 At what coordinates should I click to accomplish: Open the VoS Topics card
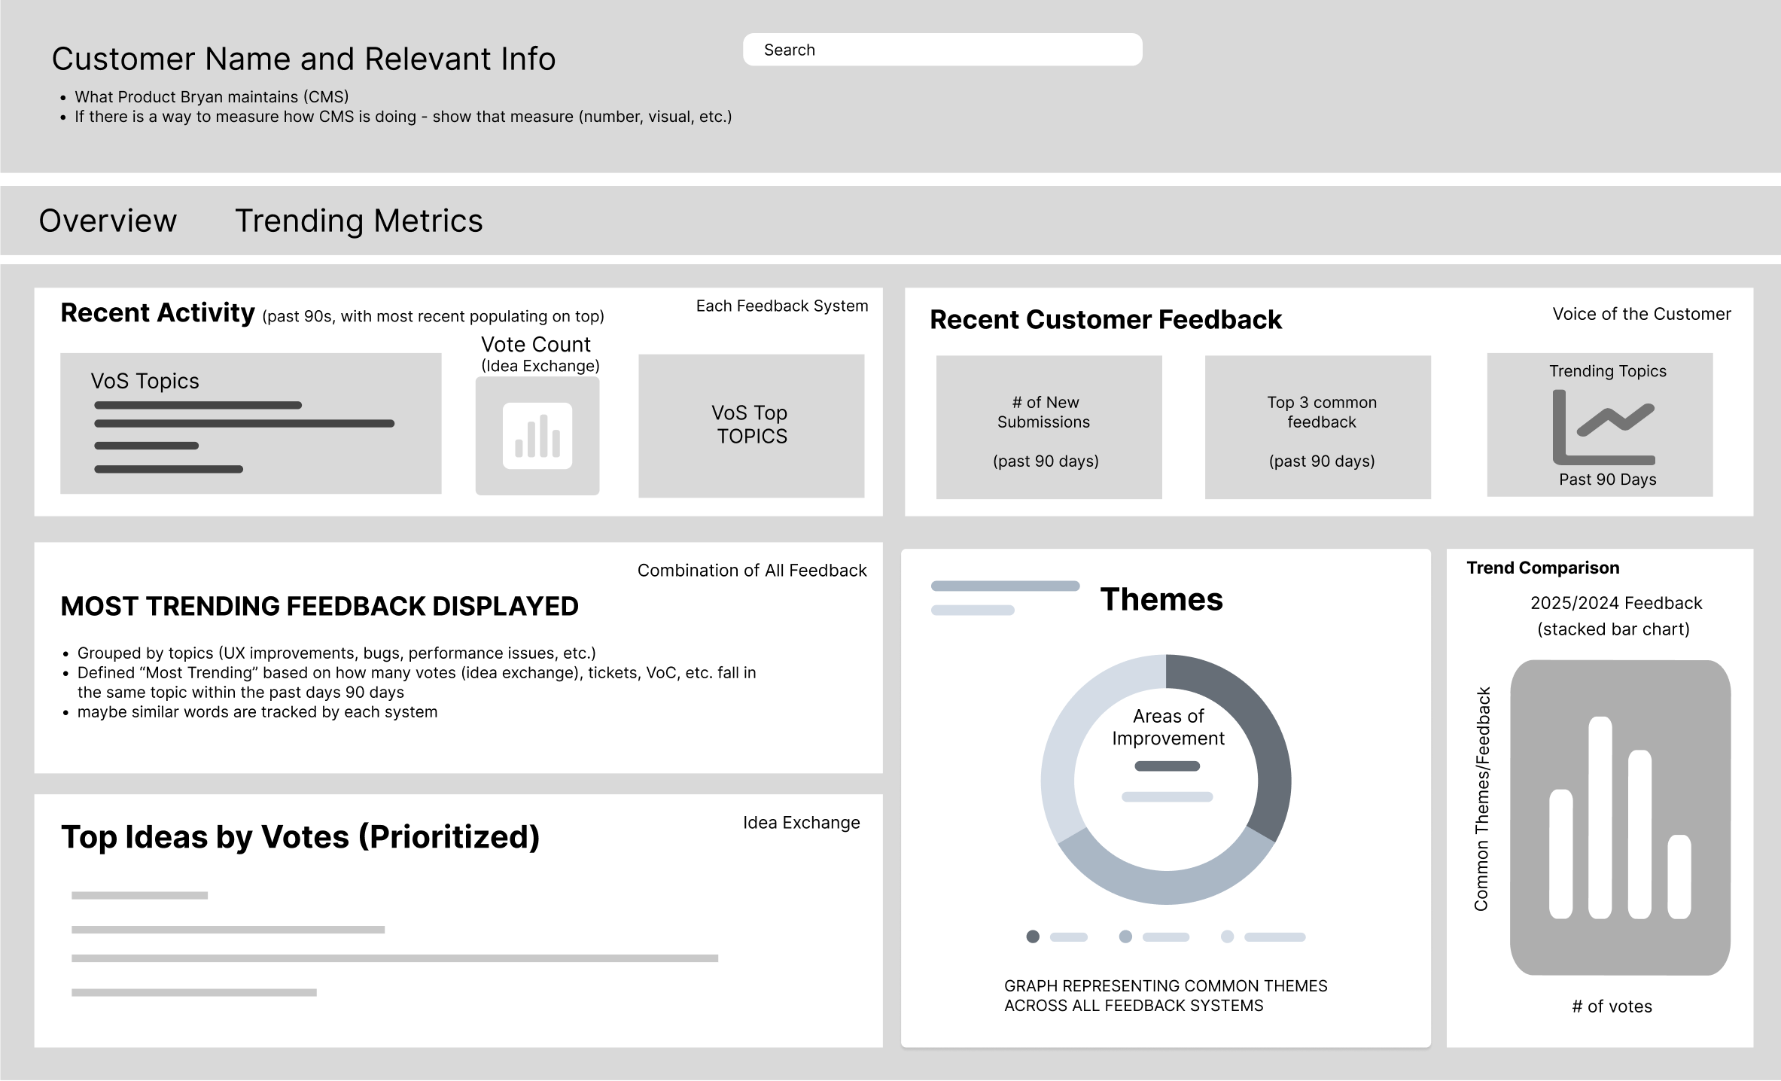pos(251,423)
